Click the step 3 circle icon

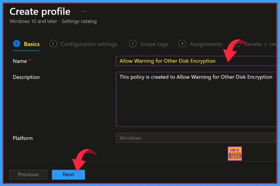click(x=132, y=44)
